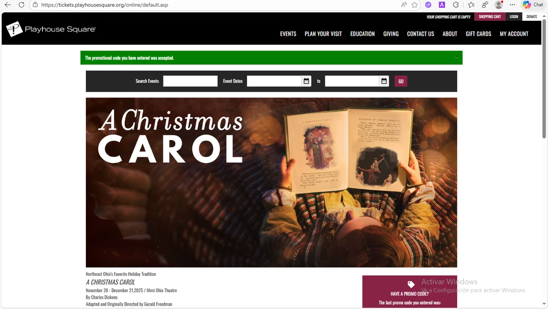Image resolution: width=548 pixels, height=309 pixels.
Task: Focus the Search Events text field
Action: 190,81
